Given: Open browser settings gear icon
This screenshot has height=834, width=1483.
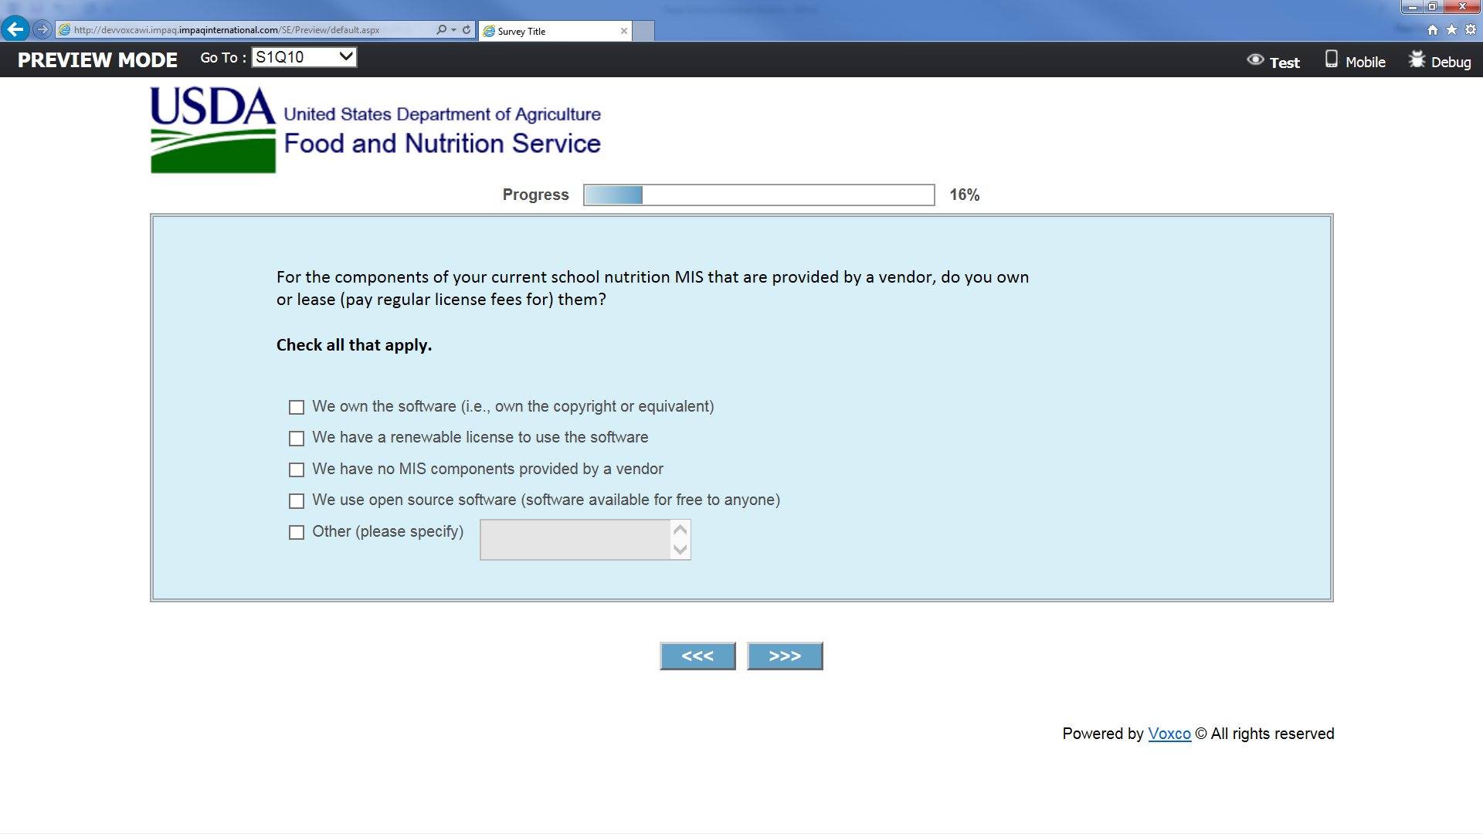Looking at the screenshot, I should point(1471,29).
